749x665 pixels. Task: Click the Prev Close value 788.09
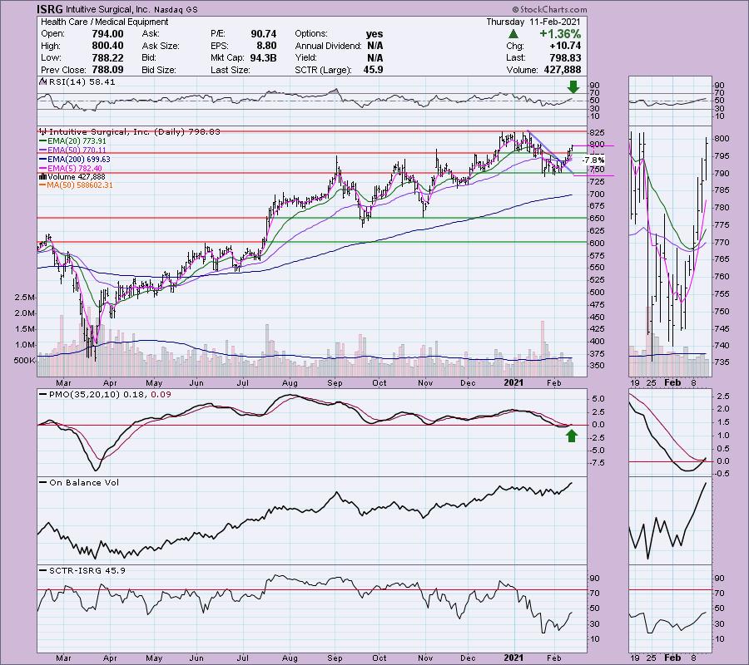(x=108, y=70)
